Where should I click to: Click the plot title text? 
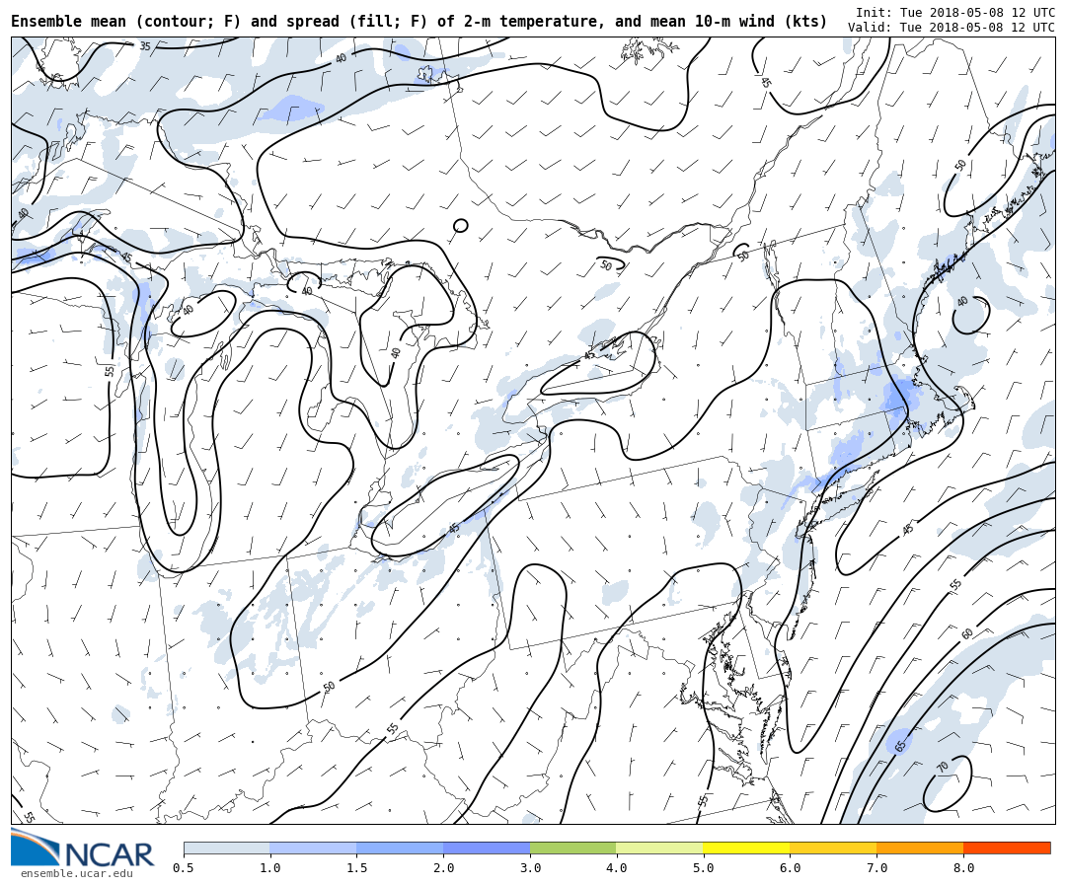coord(419,21)
